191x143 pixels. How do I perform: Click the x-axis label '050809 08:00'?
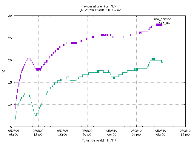coord(13,133)
